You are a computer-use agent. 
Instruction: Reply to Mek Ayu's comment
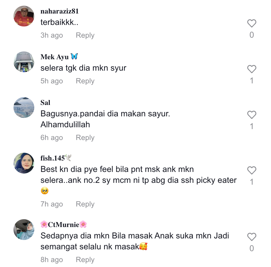85,81
